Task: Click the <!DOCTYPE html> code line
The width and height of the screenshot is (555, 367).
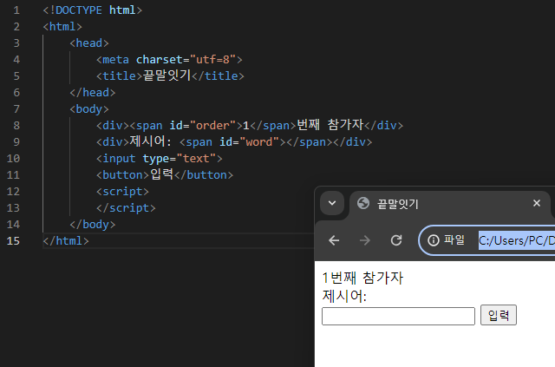Action: click(x=93, y=10)
